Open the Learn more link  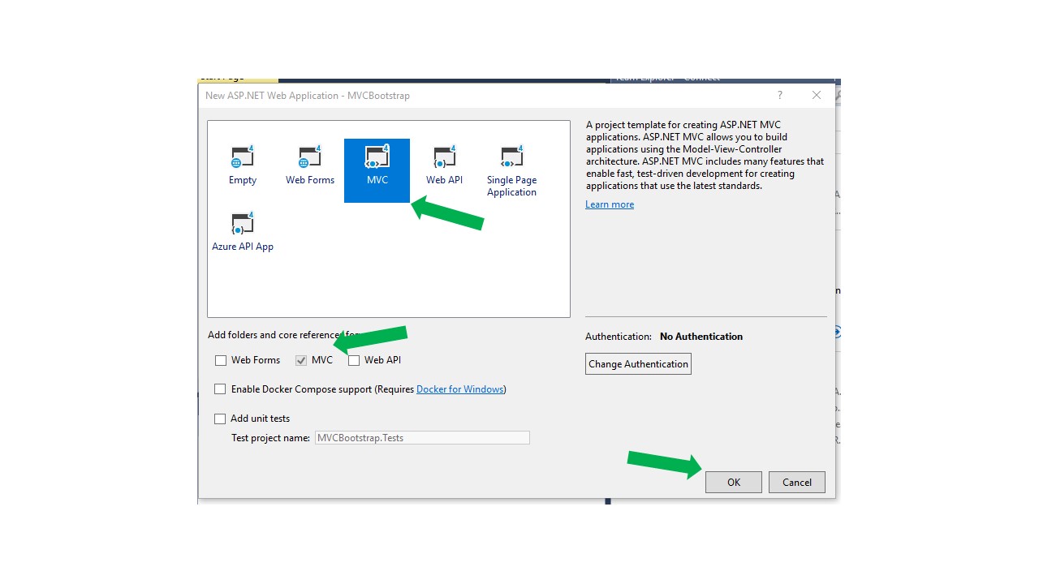(x=610, y=204)
